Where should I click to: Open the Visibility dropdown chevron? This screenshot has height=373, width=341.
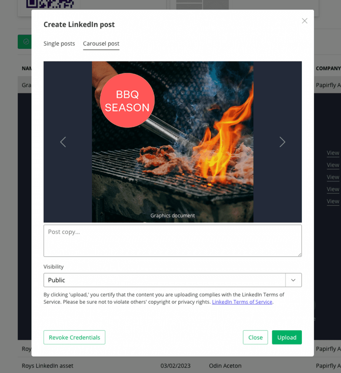(293, 280)
